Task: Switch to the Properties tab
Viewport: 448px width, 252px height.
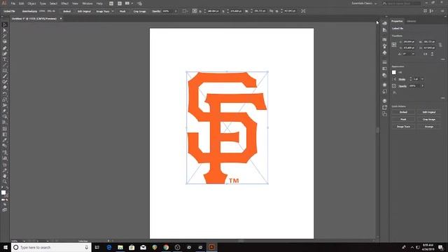Action: [x=397, y=21]
